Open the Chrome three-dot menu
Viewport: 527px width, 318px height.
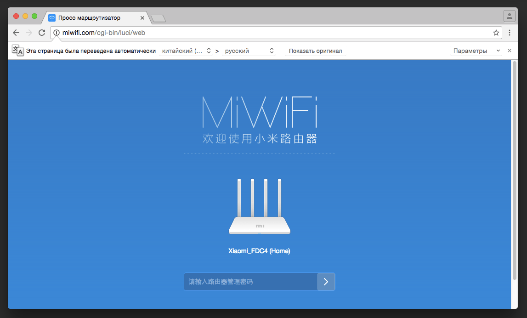(x=510, y=33)
